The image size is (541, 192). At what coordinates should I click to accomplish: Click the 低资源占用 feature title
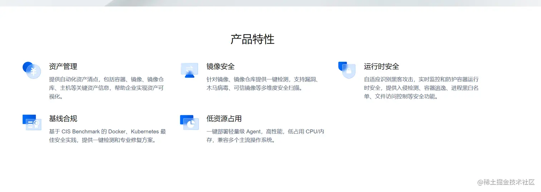(x=224, y=119)
